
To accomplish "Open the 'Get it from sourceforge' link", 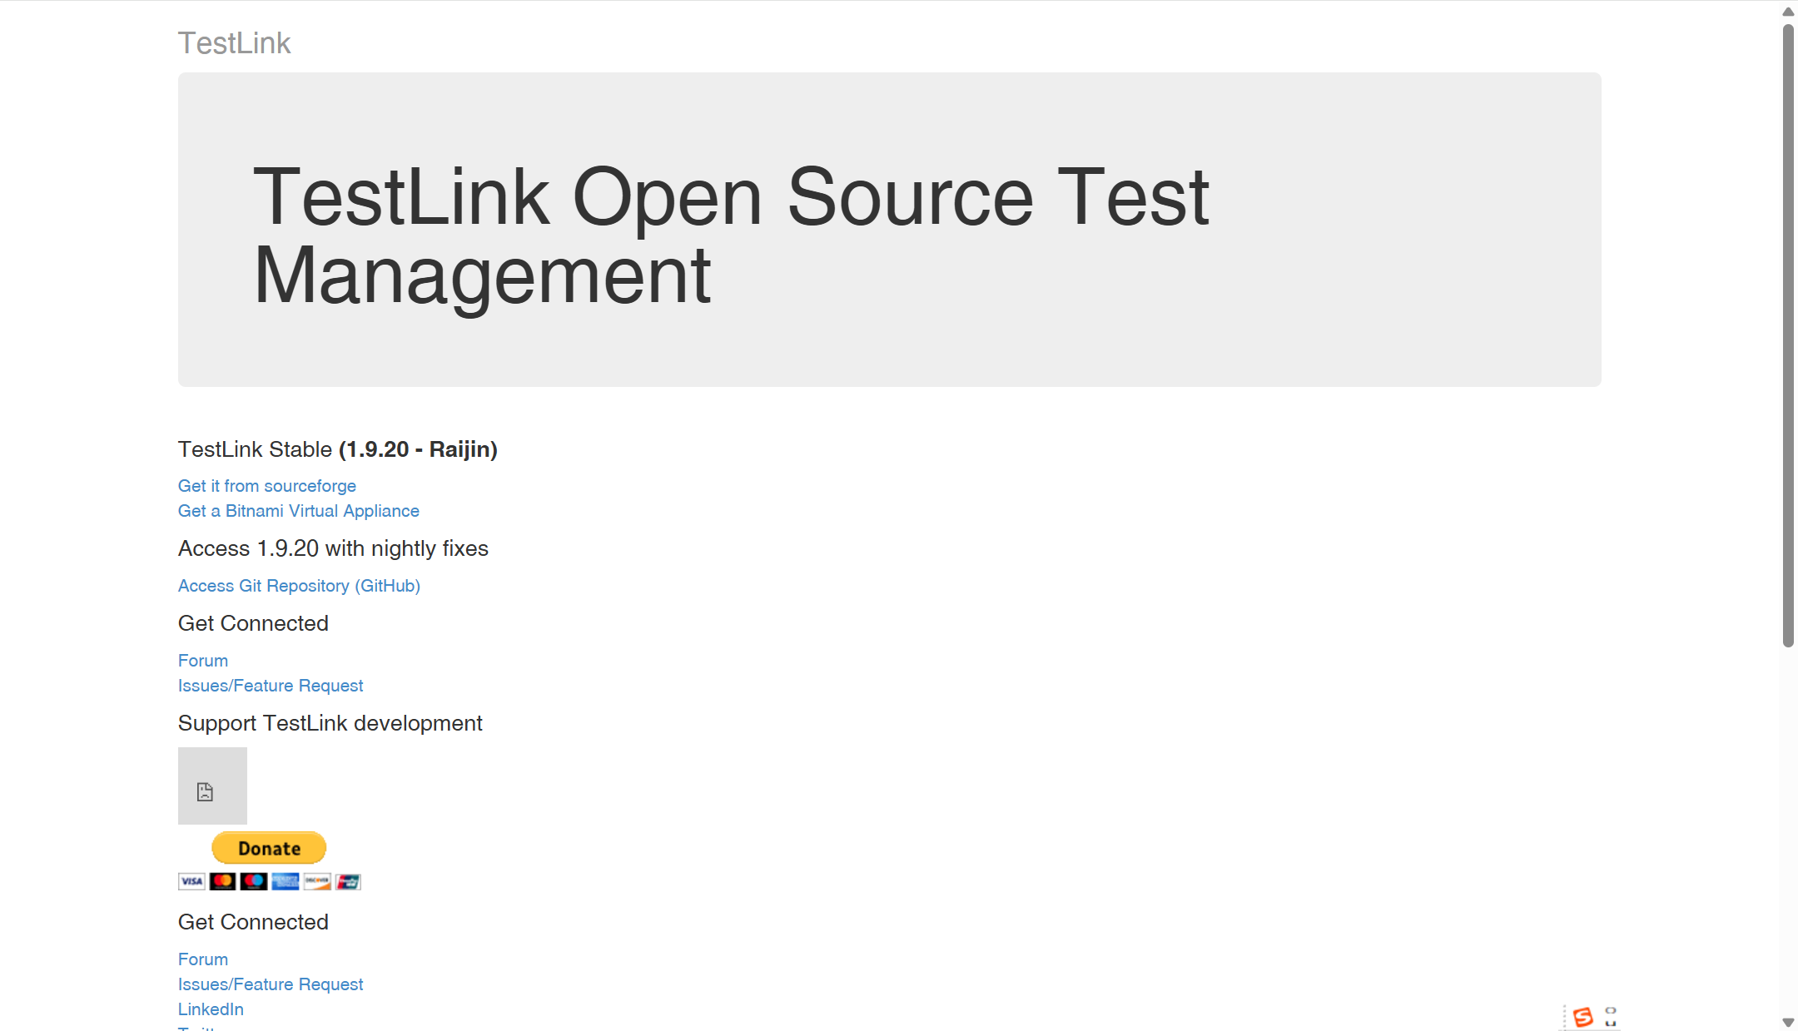I will point(266,486).
